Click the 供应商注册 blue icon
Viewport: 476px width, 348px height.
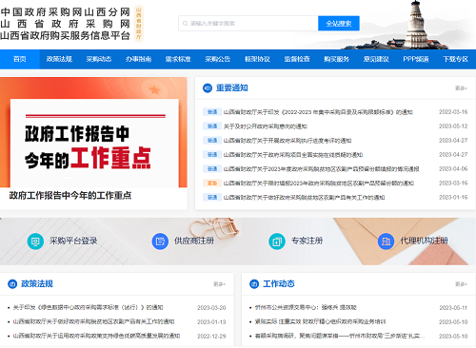[x=160, y=242]
